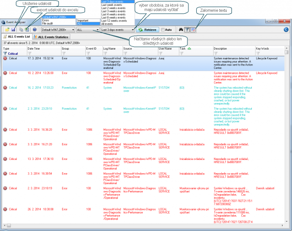Click critical icon of 10. 2. 2014 13:26:00 event
292x231 pixels.
pyautogui.click(x=5, y=73)
